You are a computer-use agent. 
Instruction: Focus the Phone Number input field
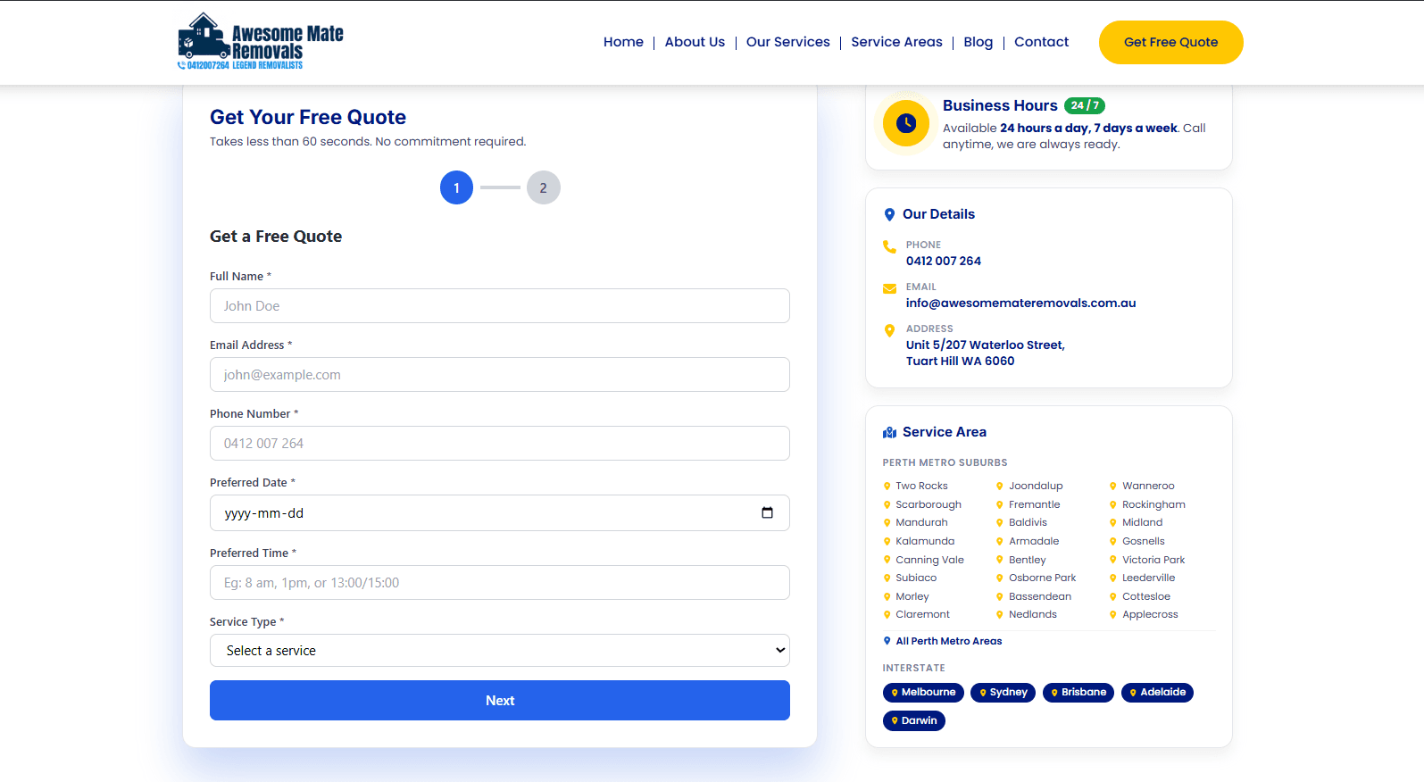500,443
